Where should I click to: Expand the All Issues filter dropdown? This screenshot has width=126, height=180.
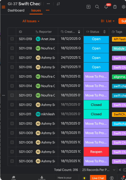pyautogui.click(x=31, y=21)
